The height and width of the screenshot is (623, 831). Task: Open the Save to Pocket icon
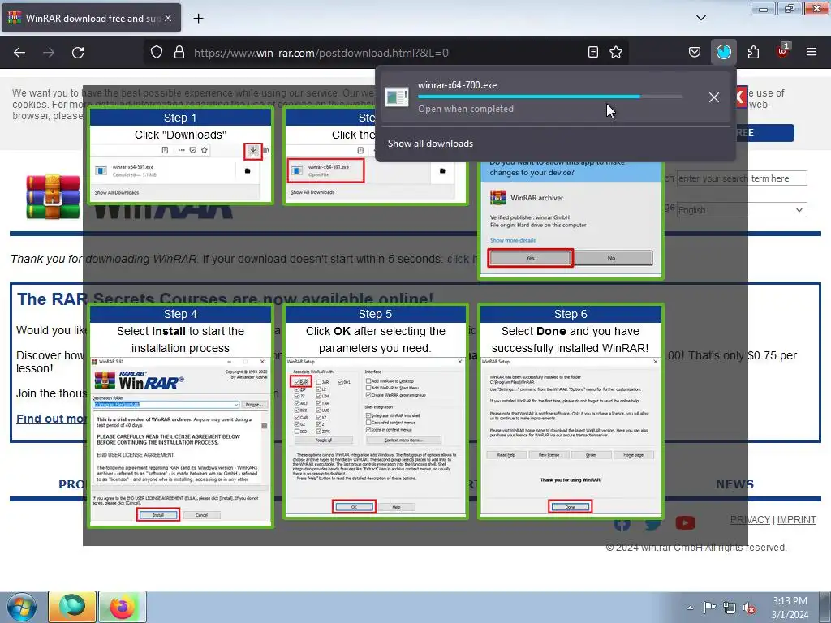pos(695,53)
